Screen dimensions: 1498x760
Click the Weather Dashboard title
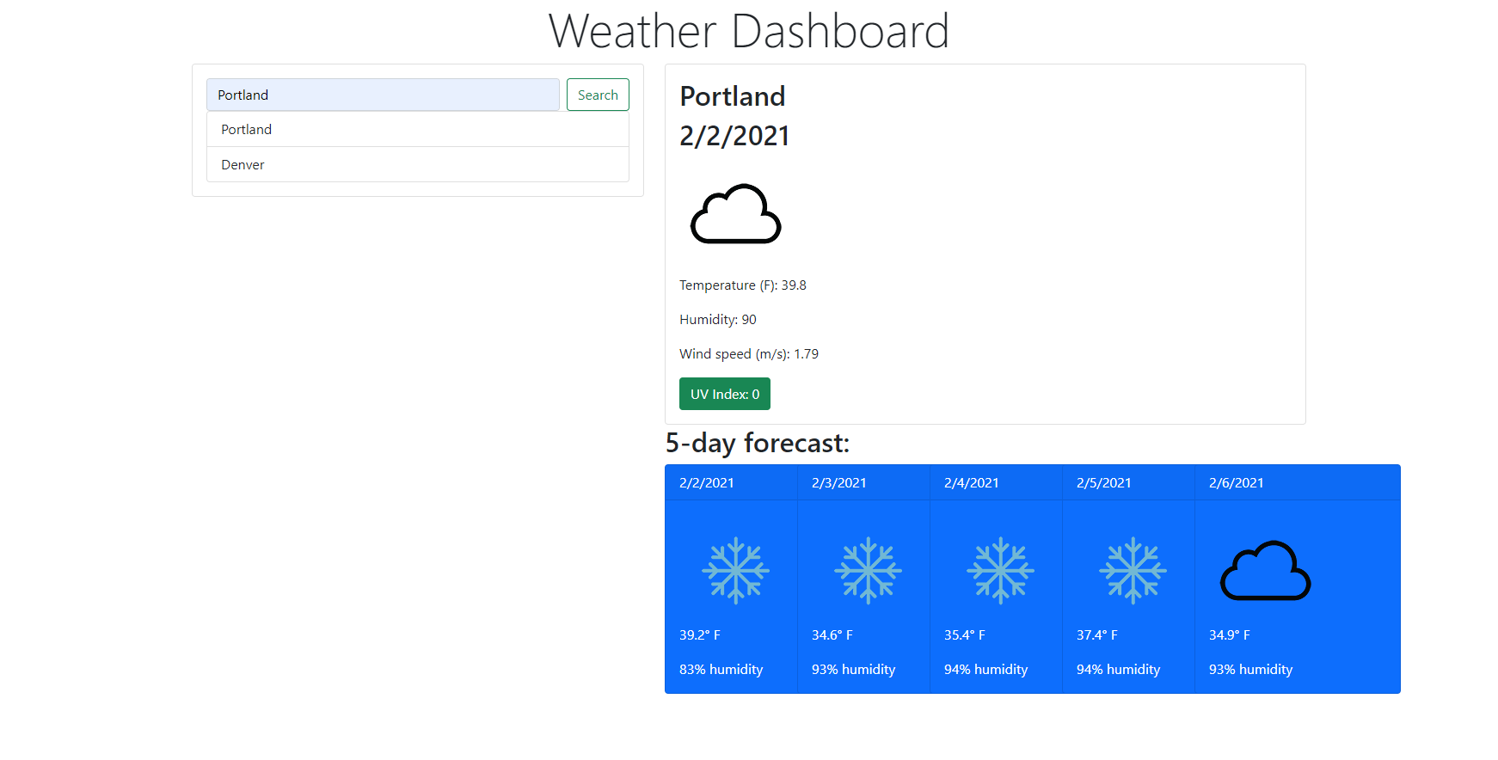click(749, 31)
